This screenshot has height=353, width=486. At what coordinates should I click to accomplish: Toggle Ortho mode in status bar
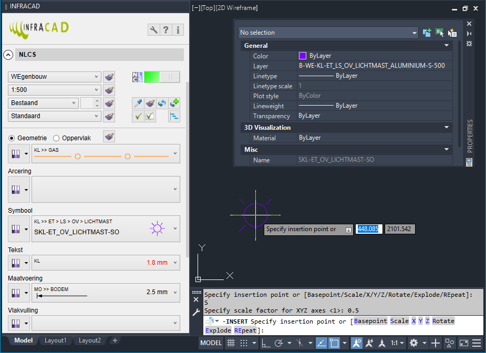click(x=266, y=343)
